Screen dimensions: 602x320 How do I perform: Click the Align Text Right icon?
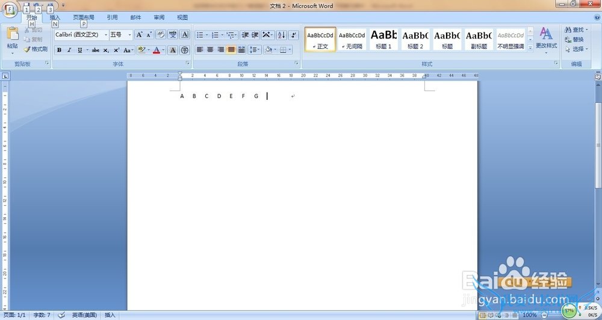point(221,49)
